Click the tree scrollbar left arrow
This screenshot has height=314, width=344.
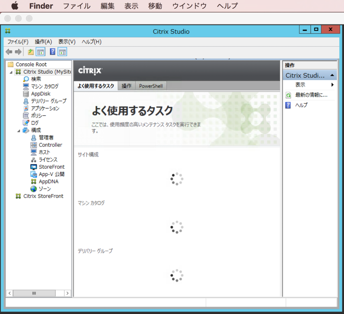point(9,293)
